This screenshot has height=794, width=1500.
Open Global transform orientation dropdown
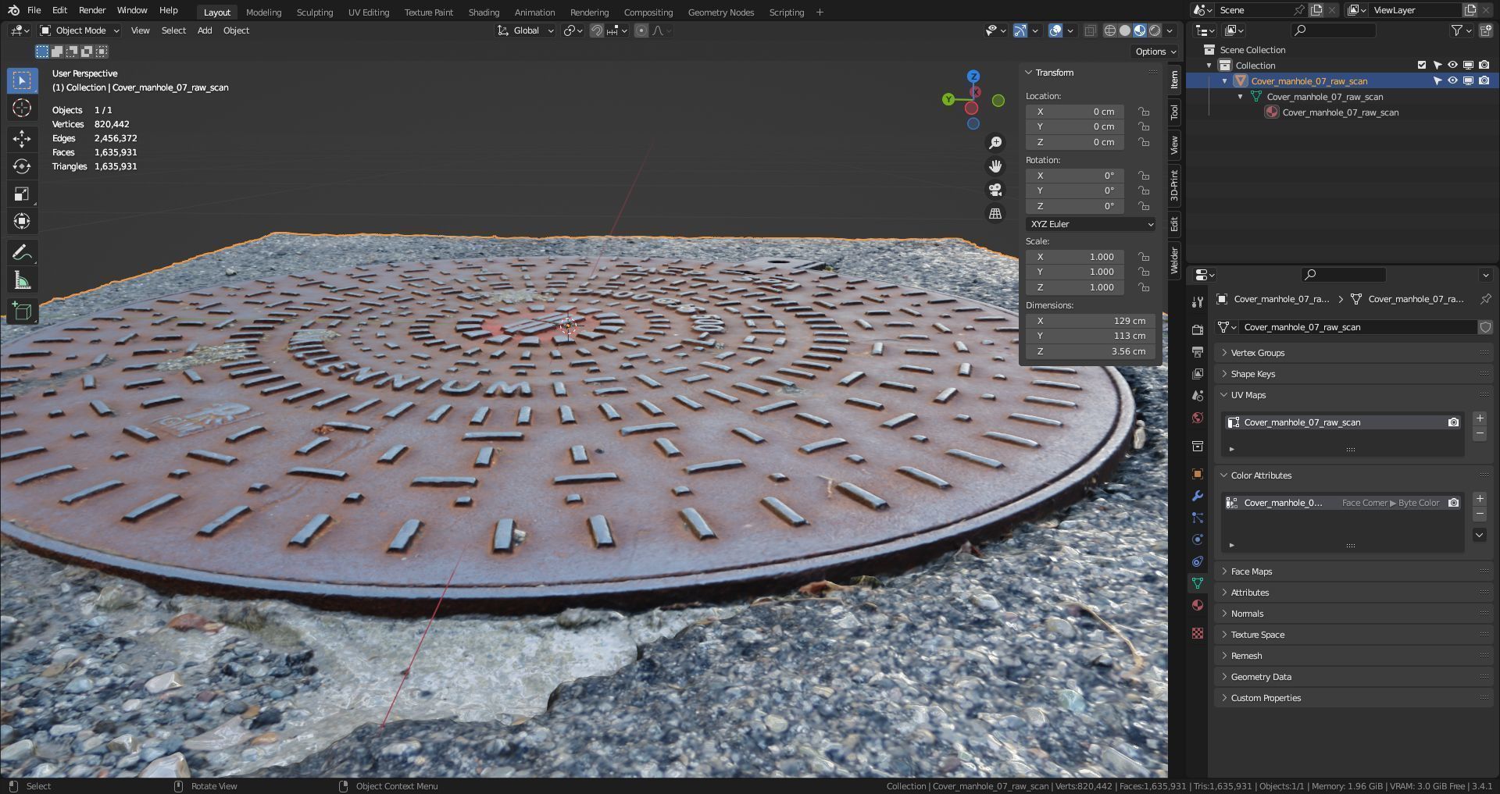pos(526,30)
